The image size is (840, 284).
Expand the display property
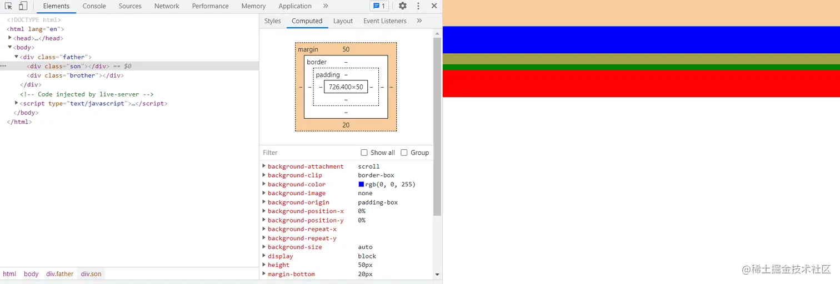click(x=263, y=256)
